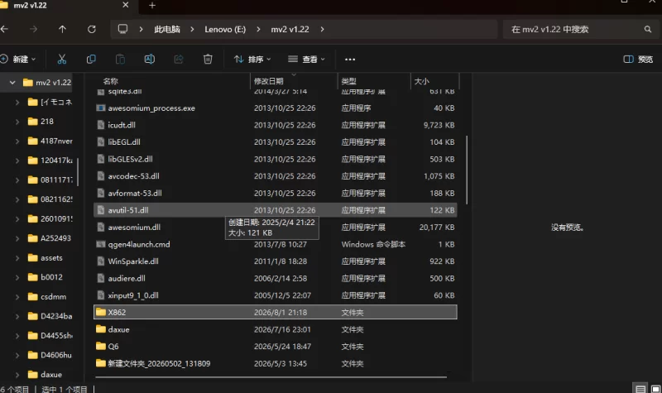Expand chevron after mv2 v1.22 in address bar
This screenshot has width=662, height=393.
coord(323,29)
